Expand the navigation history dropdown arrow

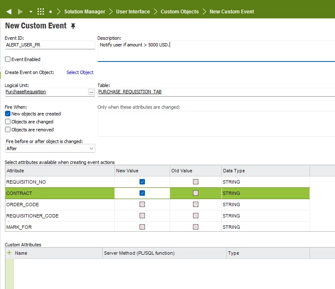click(x=30, y=12)
